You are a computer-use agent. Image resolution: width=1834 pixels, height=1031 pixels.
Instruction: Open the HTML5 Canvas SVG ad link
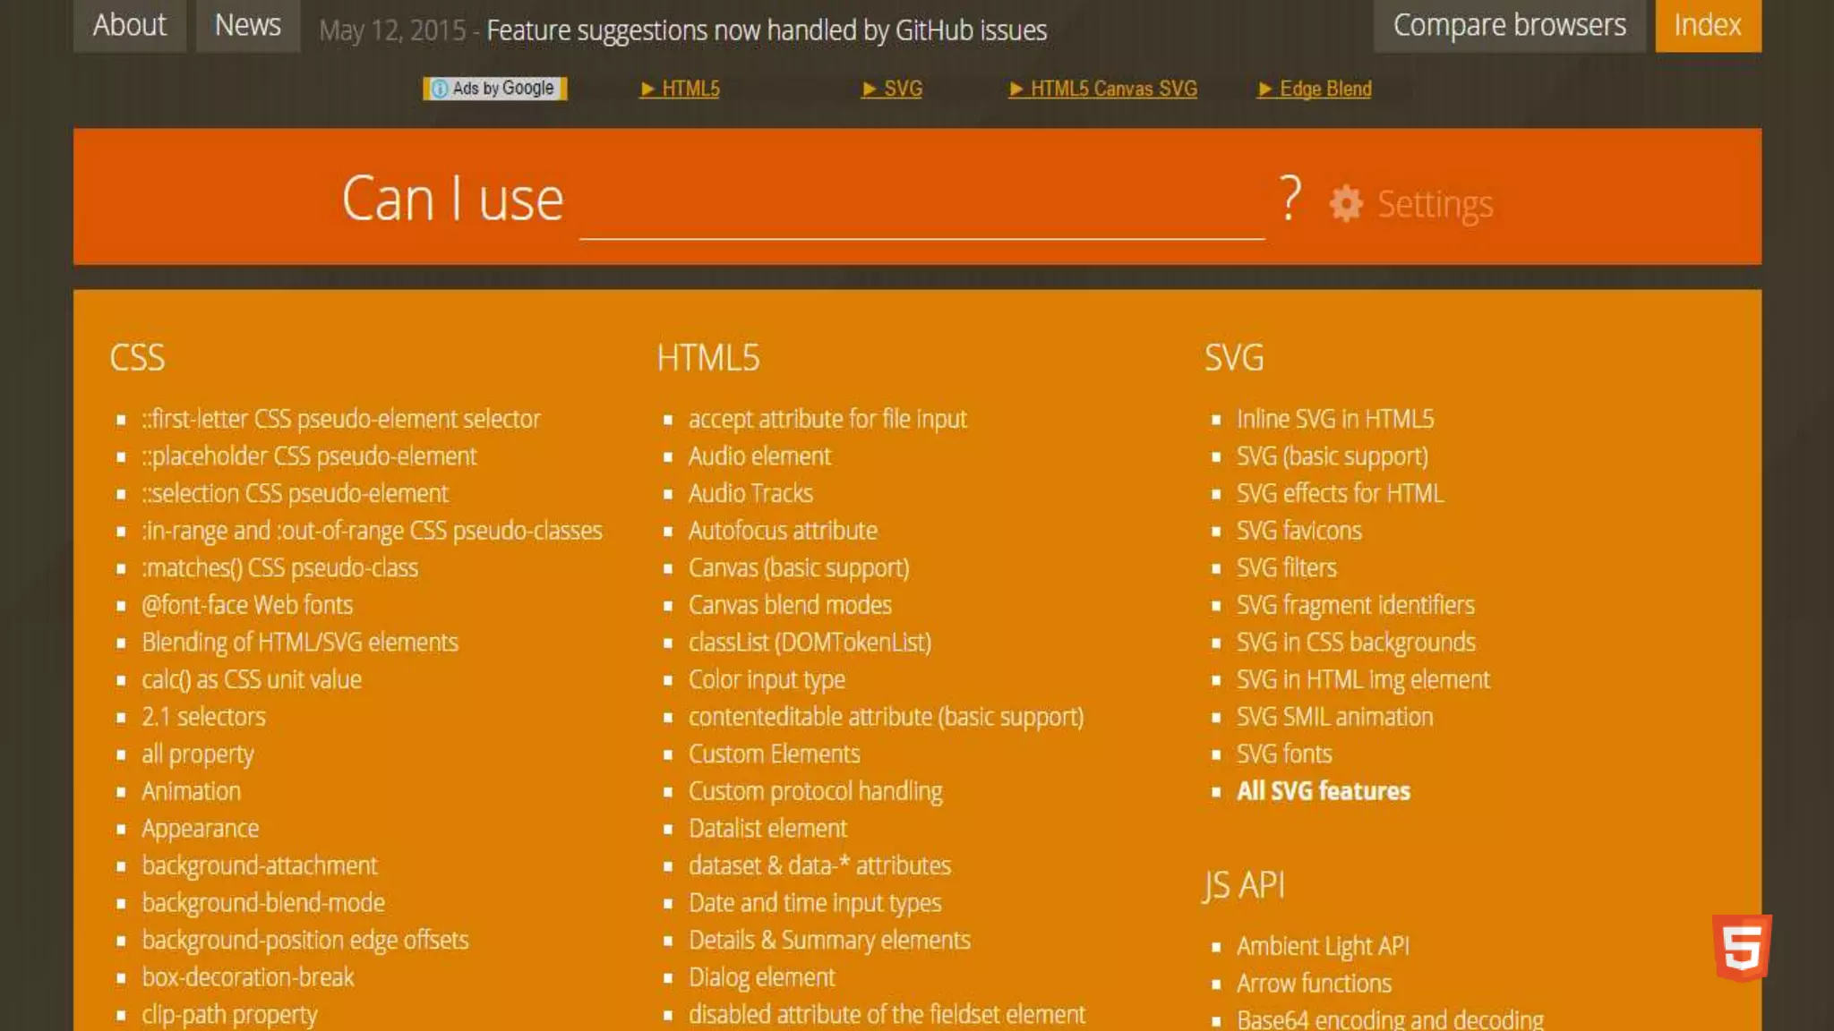click(1113, 89)
